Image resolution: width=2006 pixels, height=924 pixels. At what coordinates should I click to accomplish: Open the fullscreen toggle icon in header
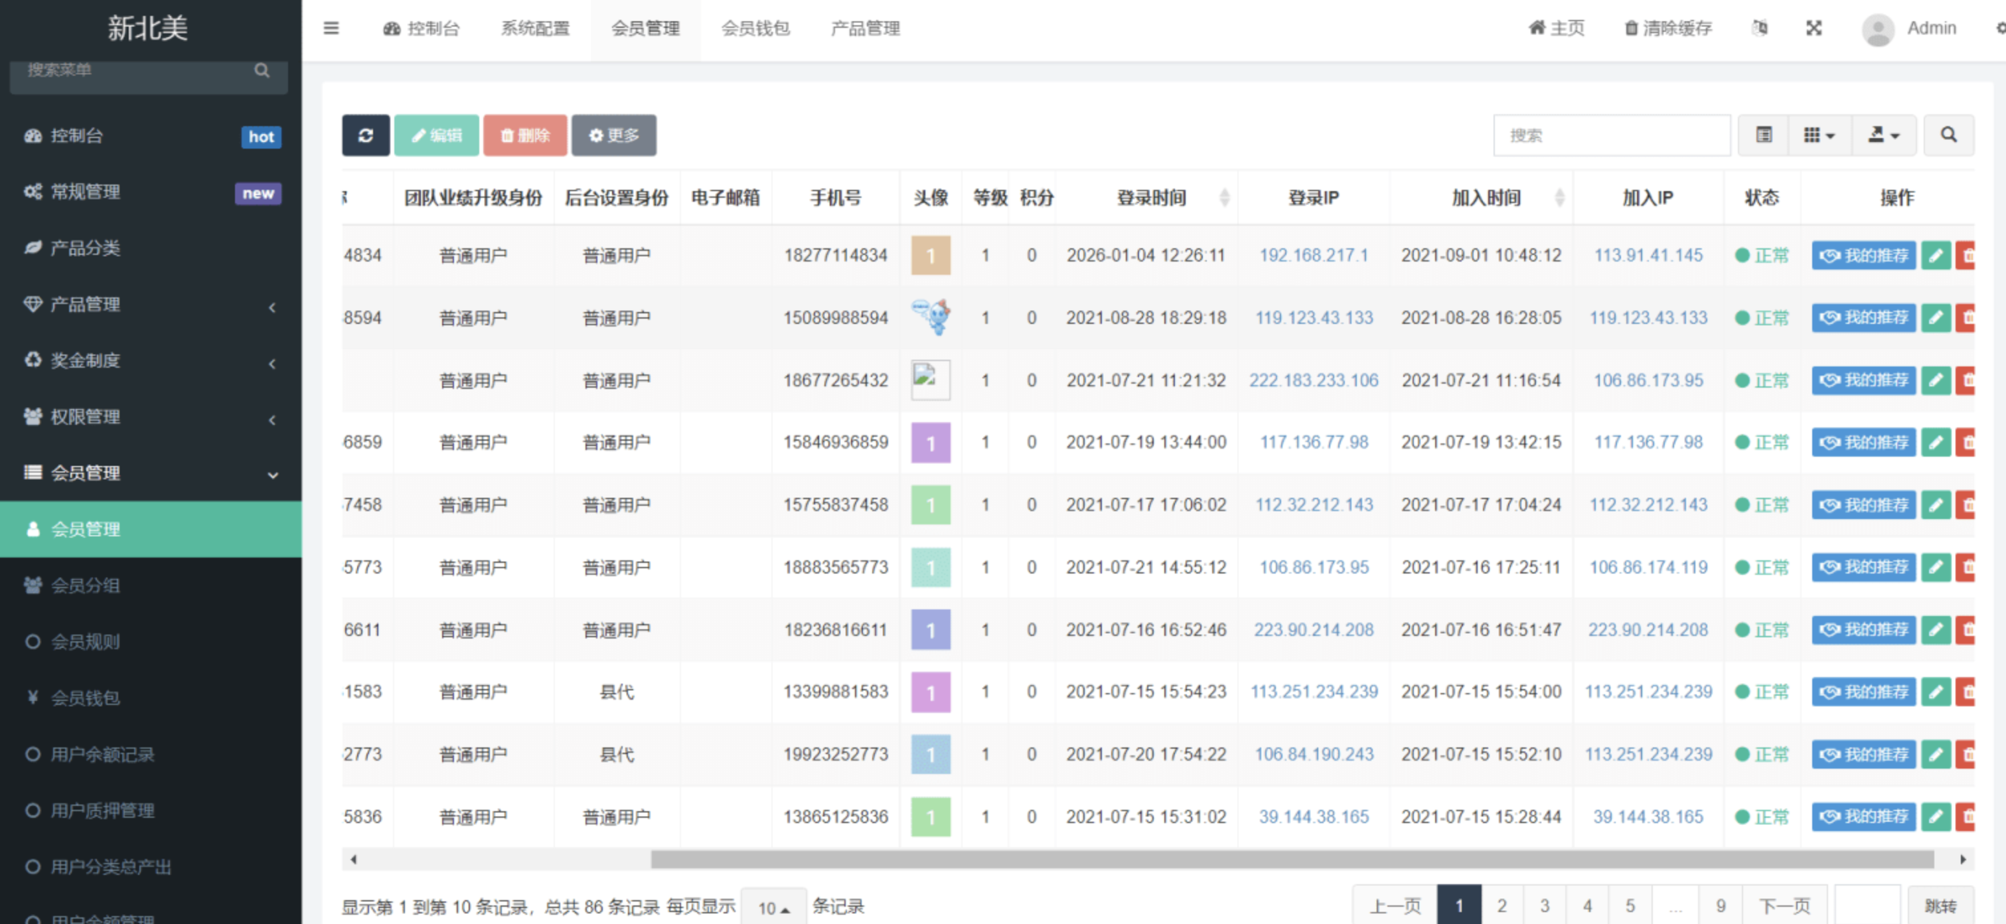click(1813, 27)
